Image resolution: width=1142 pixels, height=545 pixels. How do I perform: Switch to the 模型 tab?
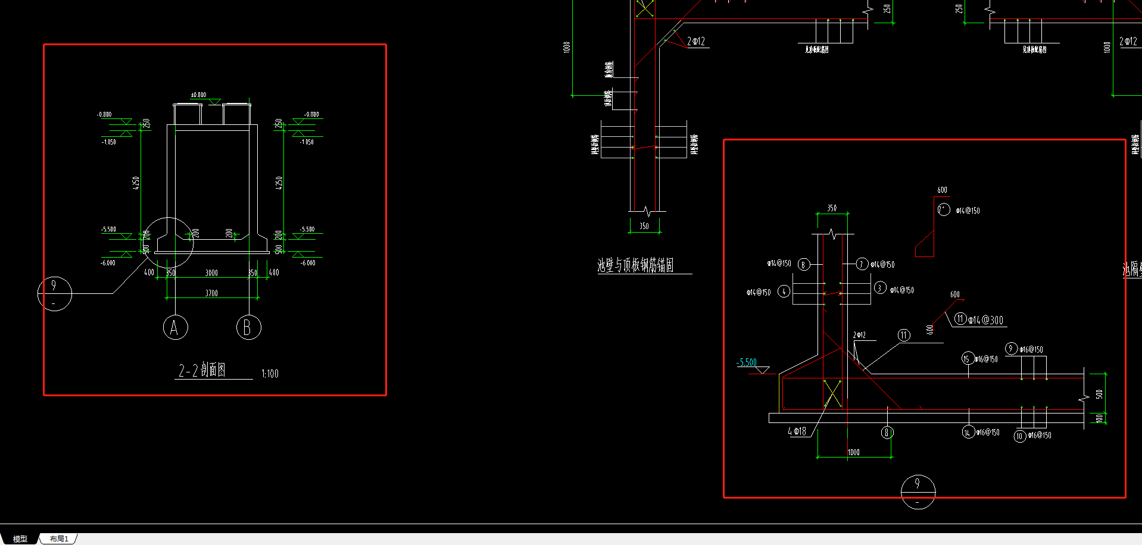pos(20,538)
